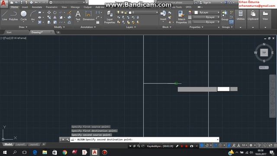Open the View panel button
Viewport: 277px width, 156px height.
(265, 16)
